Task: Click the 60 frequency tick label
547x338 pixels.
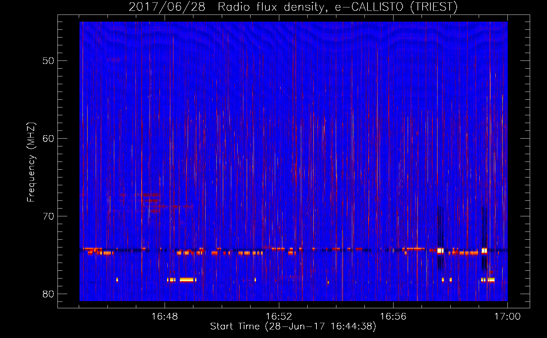Action: point(48,139)
